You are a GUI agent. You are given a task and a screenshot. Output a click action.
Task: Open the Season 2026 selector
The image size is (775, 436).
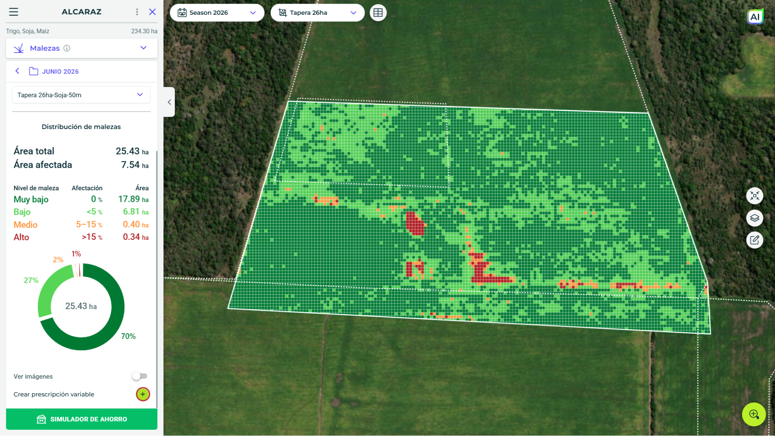point(217,13)
